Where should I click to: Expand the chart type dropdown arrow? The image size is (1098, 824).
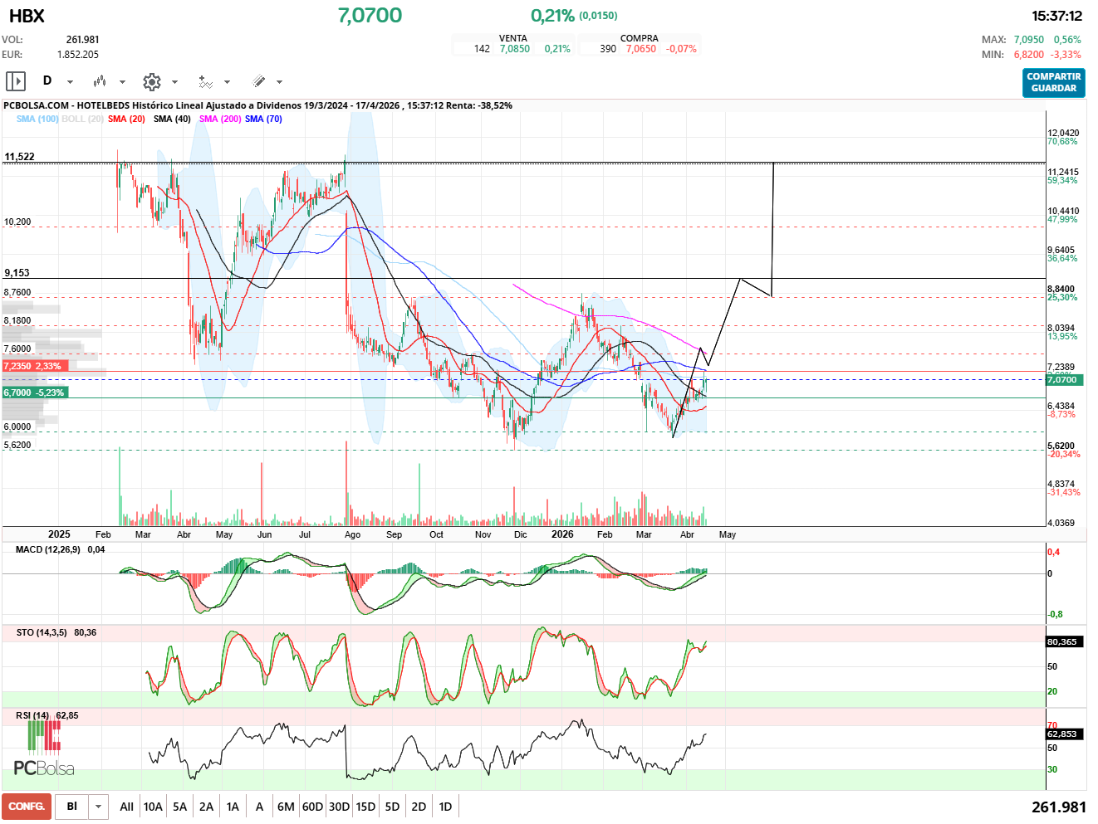click(122, 82)
